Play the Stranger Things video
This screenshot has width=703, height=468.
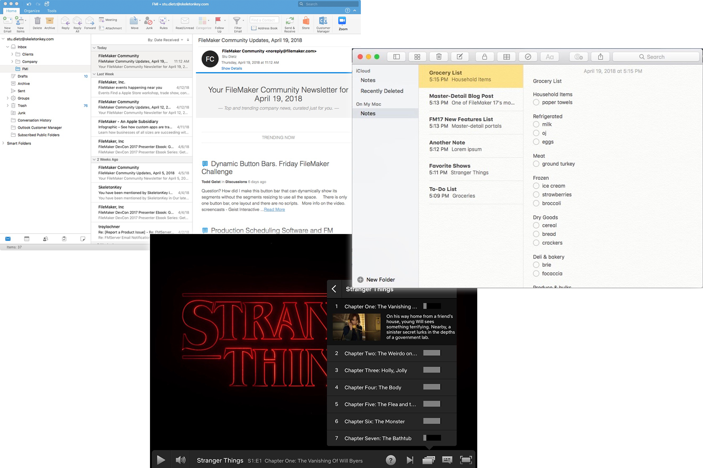click(161, 460)
